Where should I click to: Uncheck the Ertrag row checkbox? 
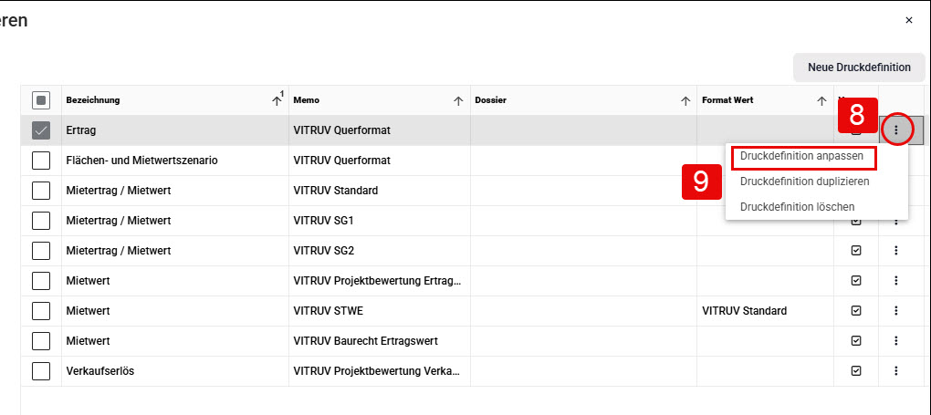pos(41,130)
